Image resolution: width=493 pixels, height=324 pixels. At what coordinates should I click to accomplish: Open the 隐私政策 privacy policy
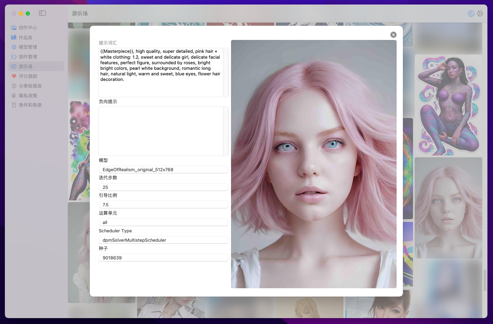click(x=28, y=95)
